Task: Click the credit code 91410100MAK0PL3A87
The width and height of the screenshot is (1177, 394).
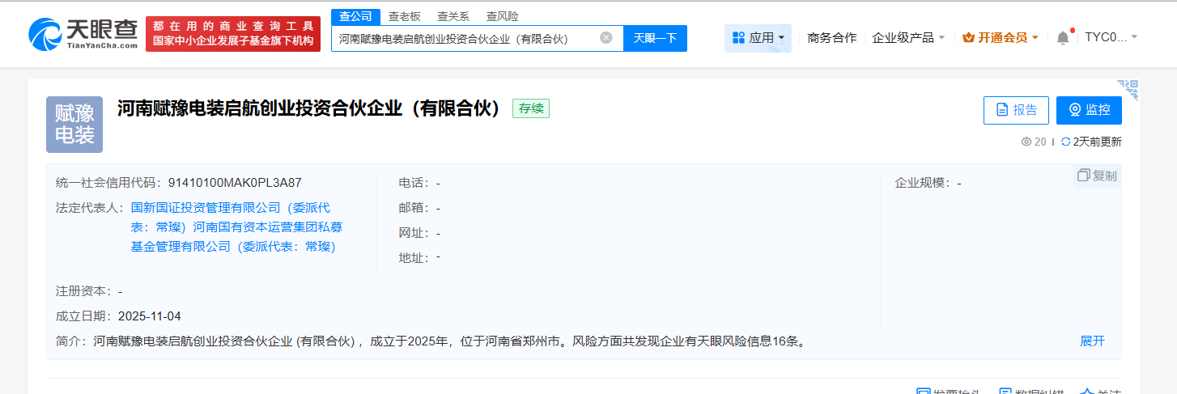Action: [x=234, y=183]
